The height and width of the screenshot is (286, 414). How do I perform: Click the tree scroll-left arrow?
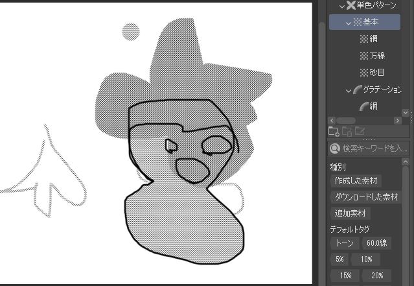click(332, 121)
